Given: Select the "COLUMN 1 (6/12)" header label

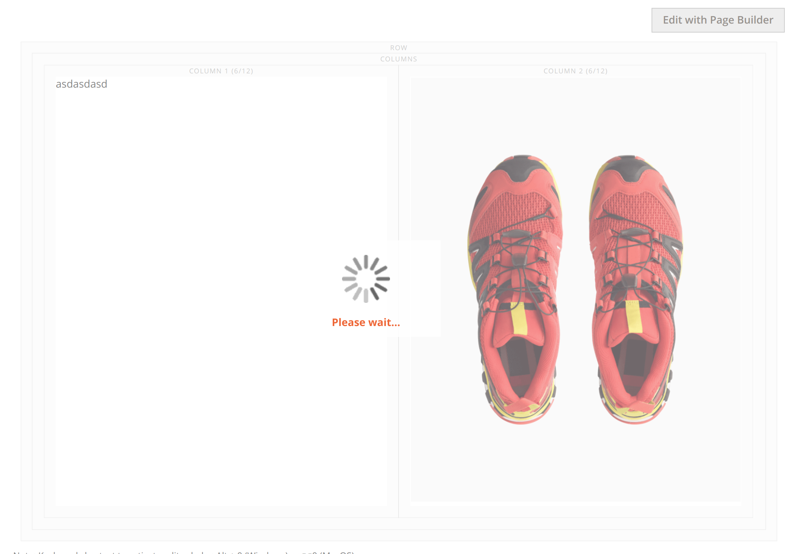Looking at the screenshot, I should point(221,71).
